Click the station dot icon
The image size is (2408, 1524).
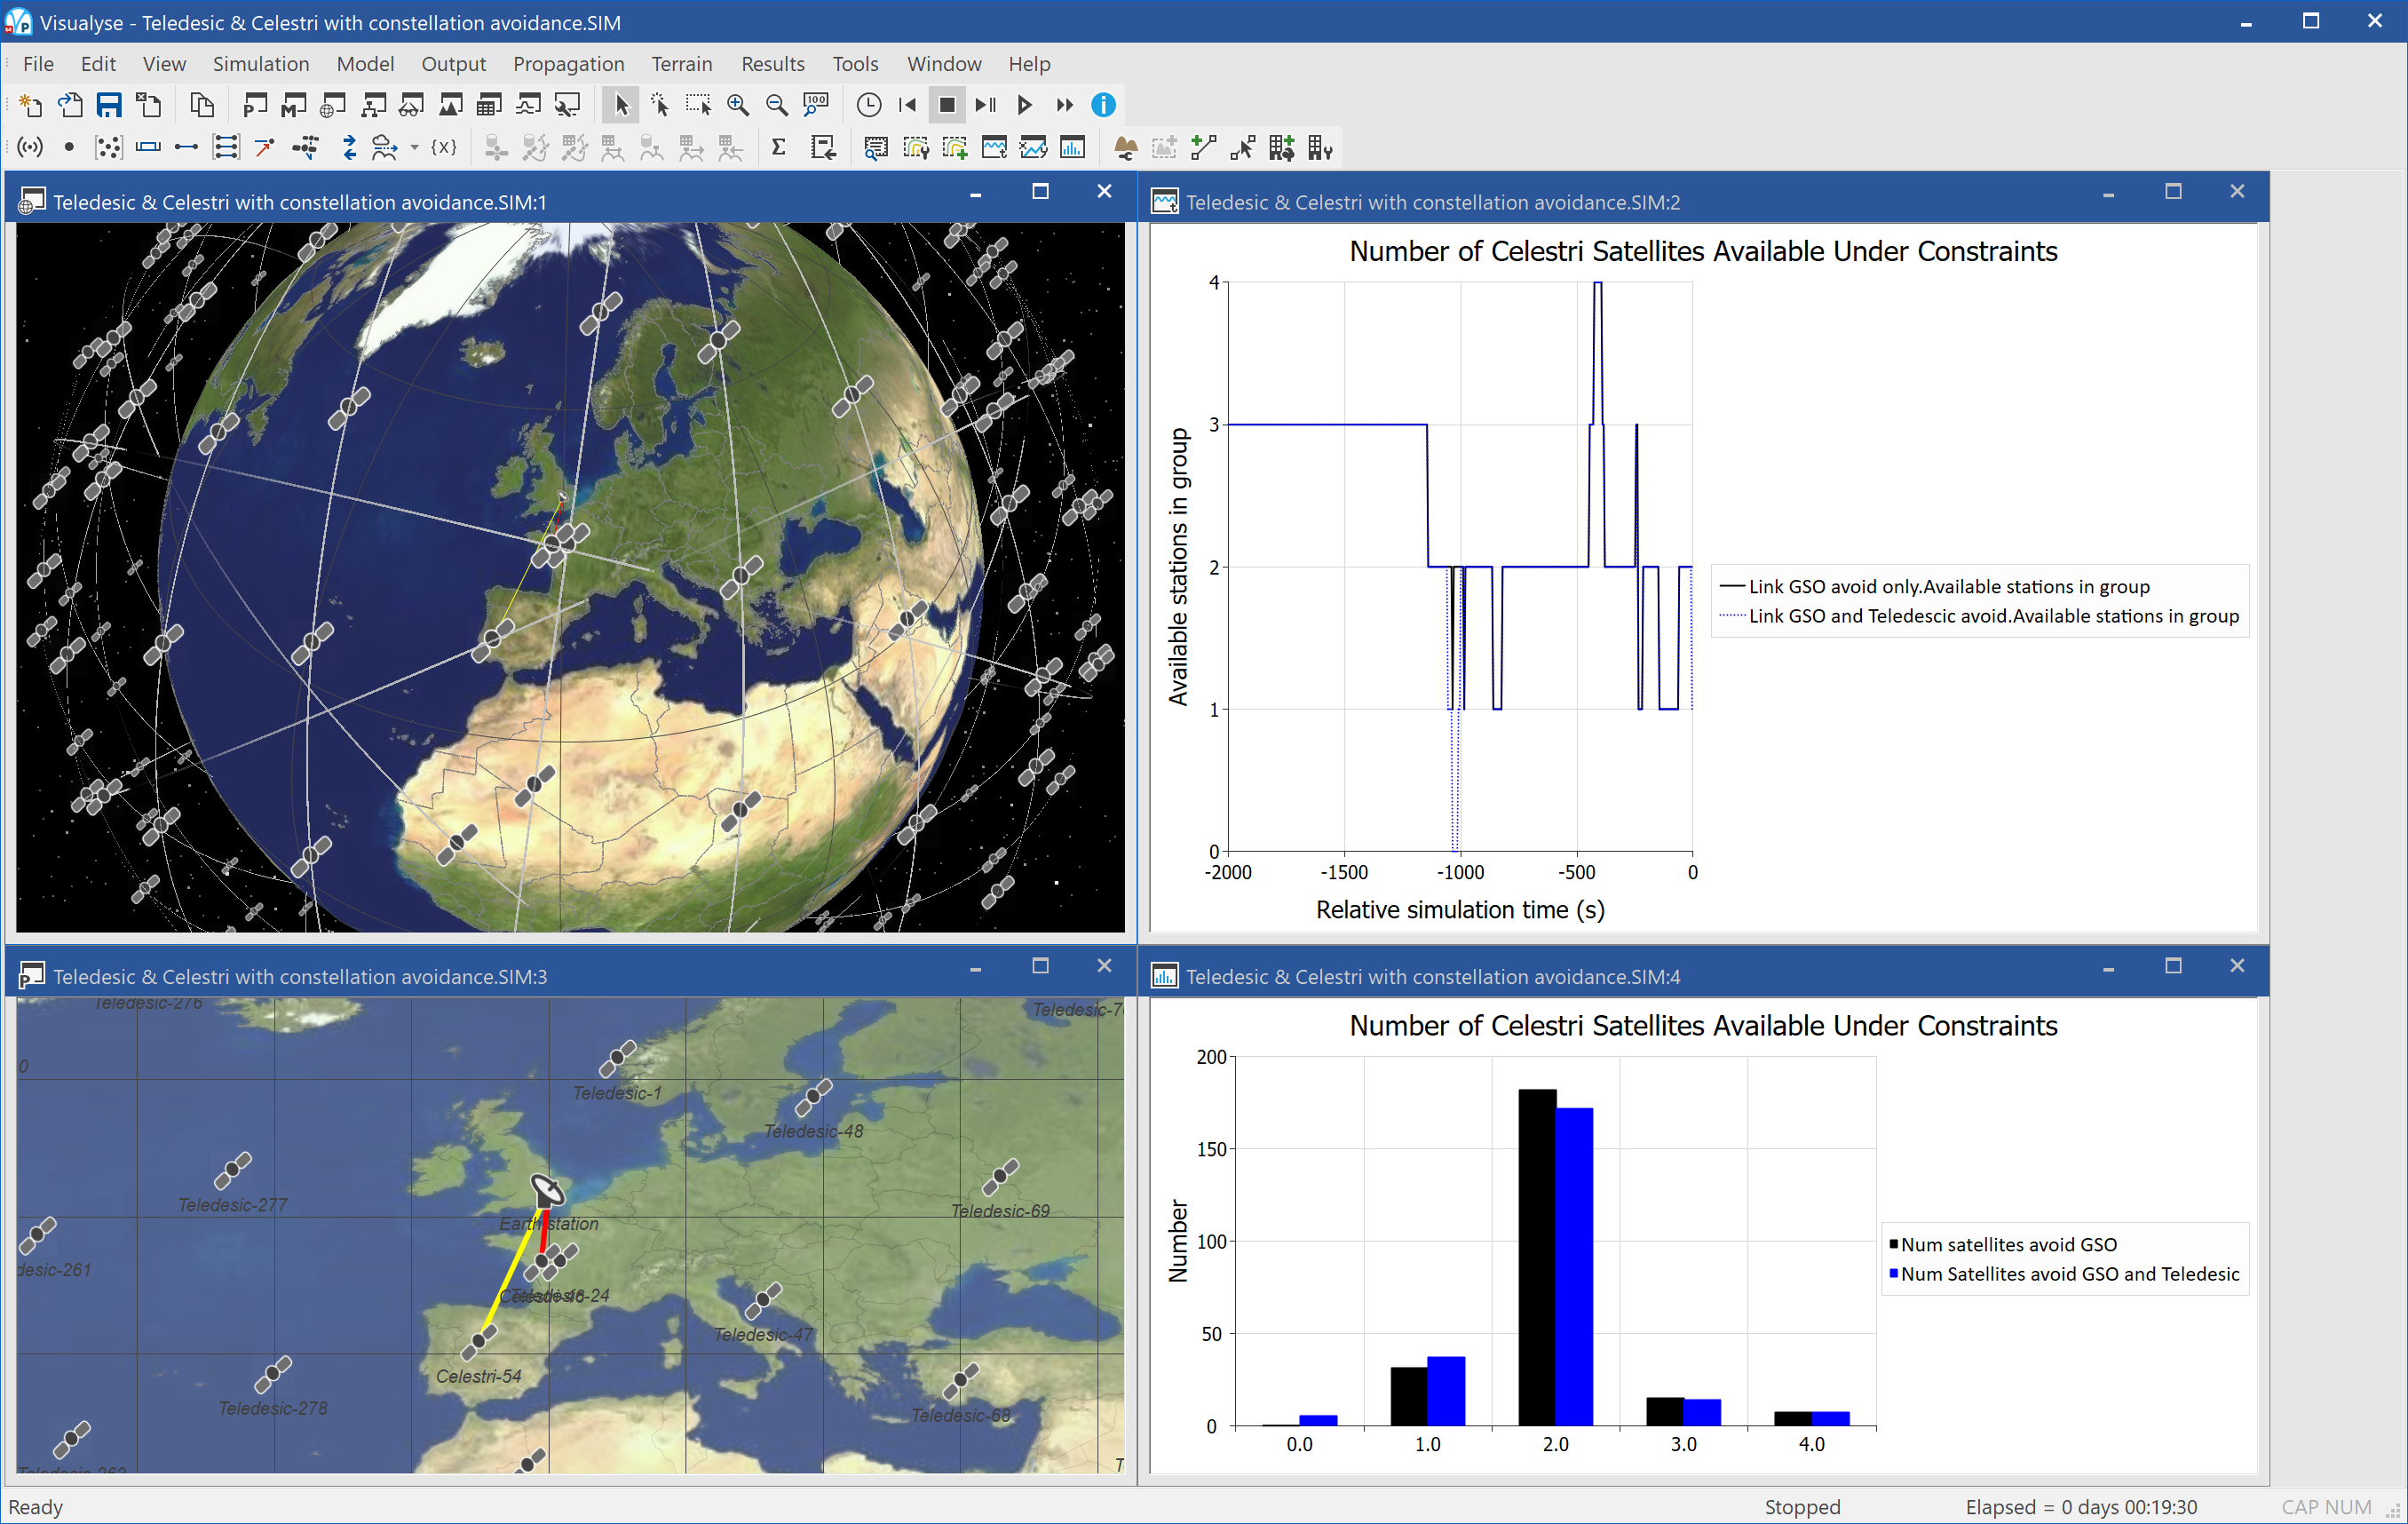69,148
